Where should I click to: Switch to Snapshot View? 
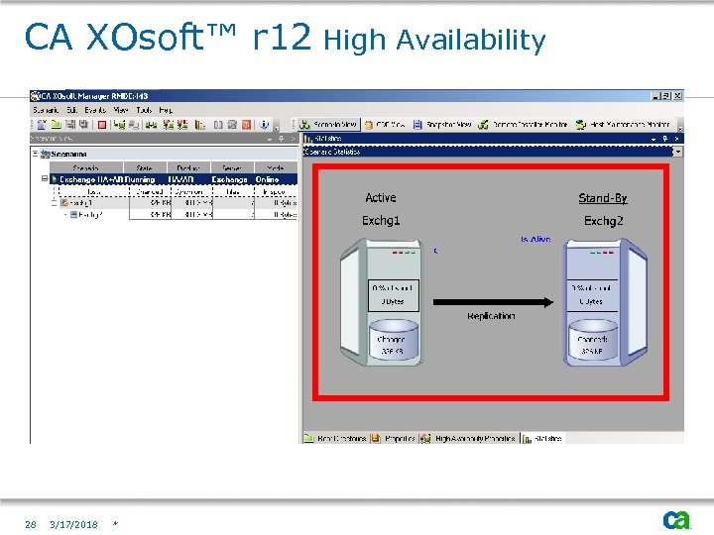[x=442, y=124]
